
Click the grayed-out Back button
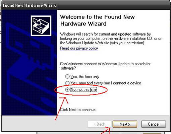click(99, 124)
